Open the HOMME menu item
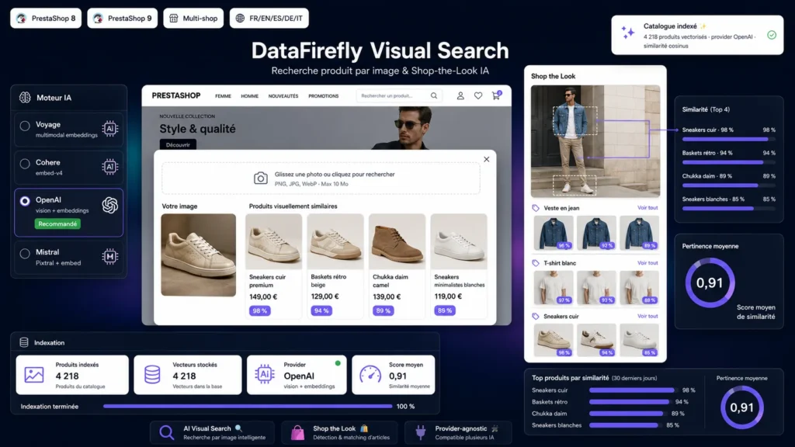The width and height of the screenshot is (795, 447). [x=249, y=95]
